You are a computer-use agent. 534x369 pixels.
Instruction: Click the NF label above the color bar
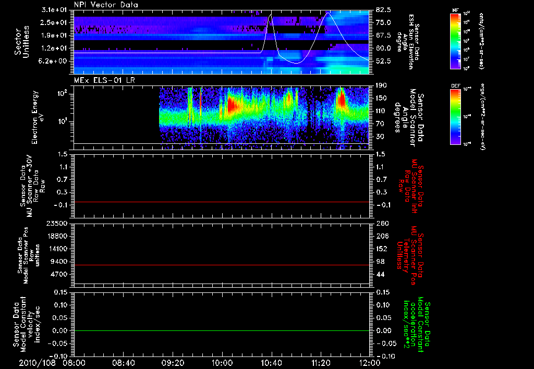coord(455,10)
